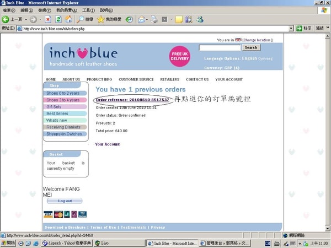
Task: Click the scrollbar down arrow
Action: point(327,228)
